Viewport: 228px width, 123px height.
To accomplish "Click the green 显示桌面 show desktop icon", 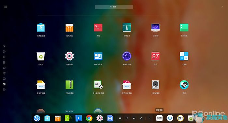I will coord(184,27).
